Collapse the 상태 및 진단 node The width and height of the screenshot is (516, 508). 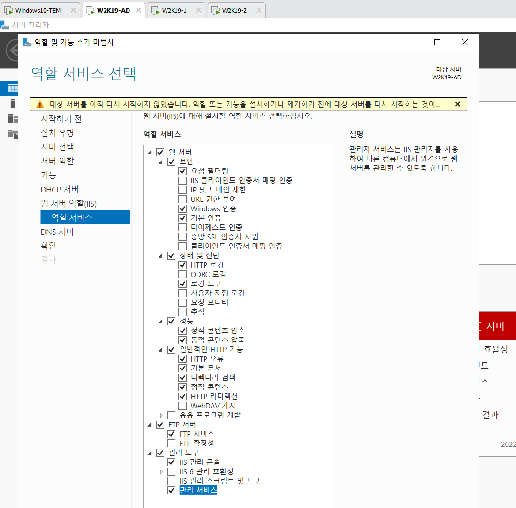[160, 256]
